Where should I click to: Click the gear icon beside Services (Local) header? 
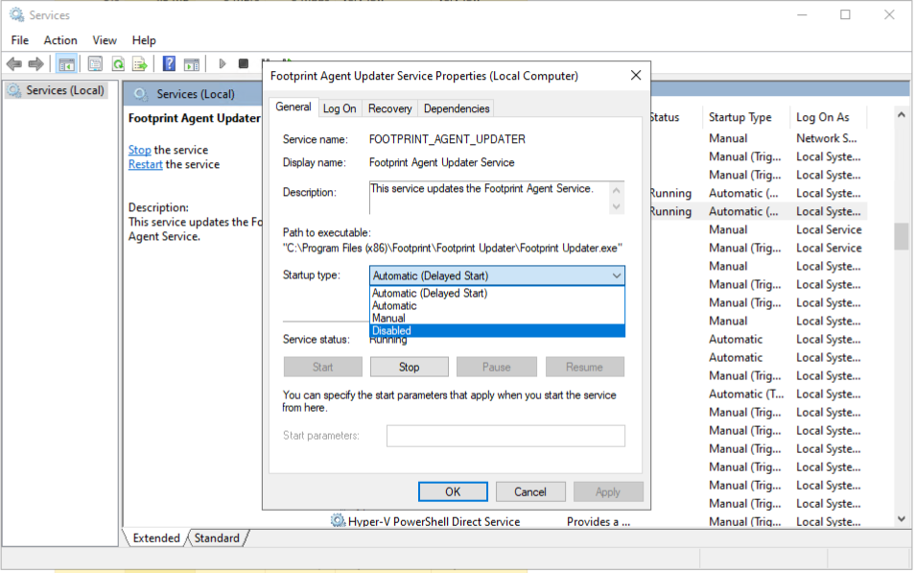point(141,94)
